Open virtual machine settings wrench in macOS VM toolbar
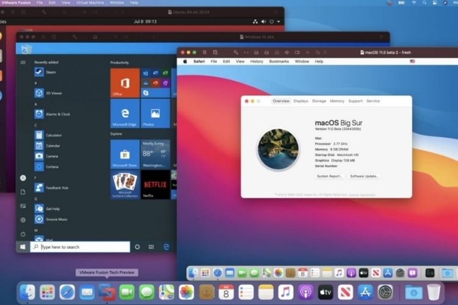 point(236,52)
